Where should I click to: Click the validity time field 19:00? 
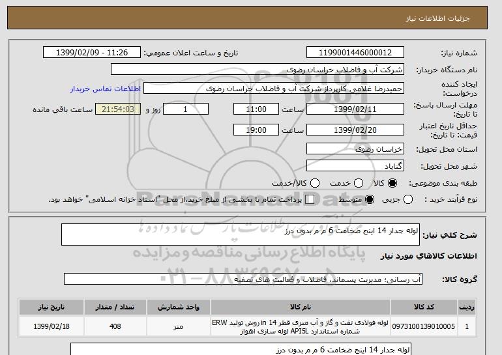point(256,130)
